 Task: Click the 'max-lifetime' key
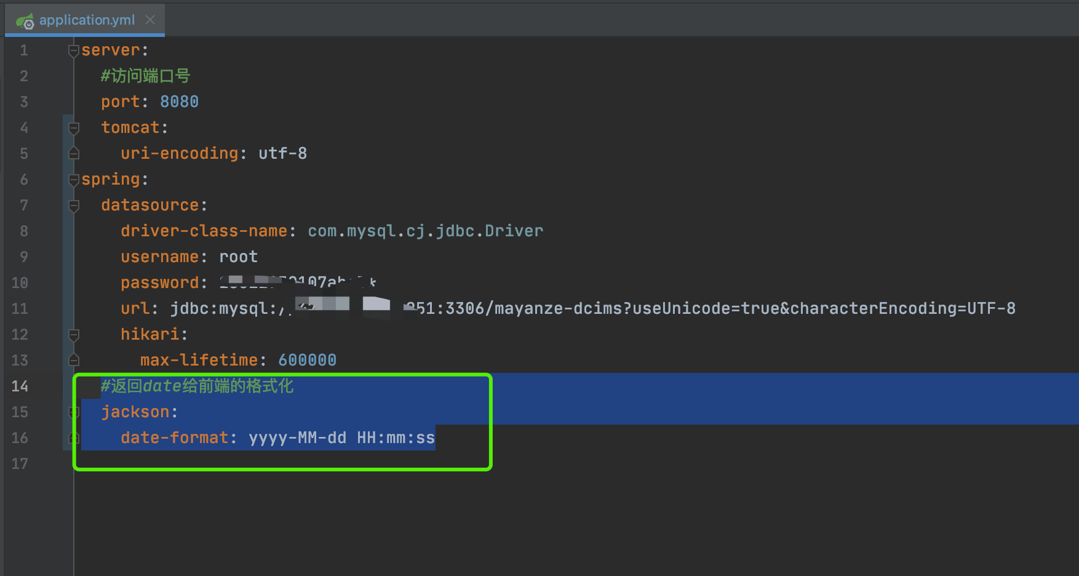199,360
